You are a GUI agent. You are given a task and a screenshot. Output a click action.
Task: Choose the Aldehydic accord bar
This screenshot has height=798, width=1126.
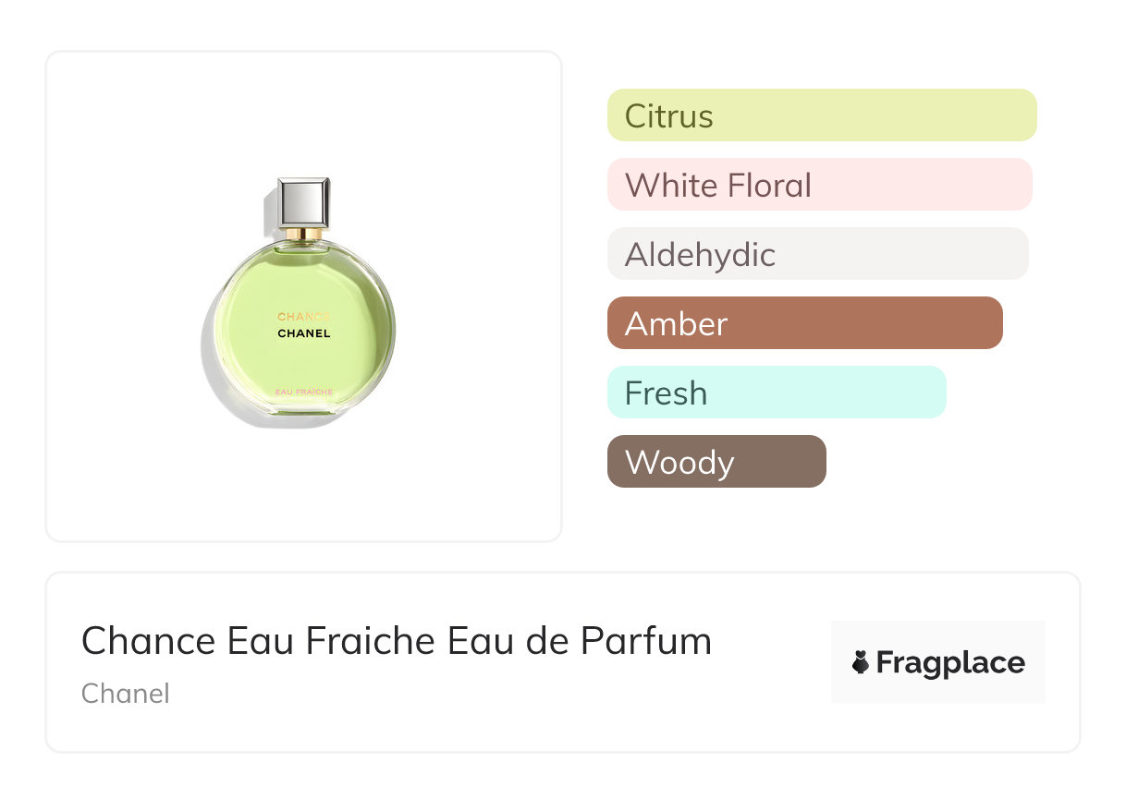click(x=817, y=254)
